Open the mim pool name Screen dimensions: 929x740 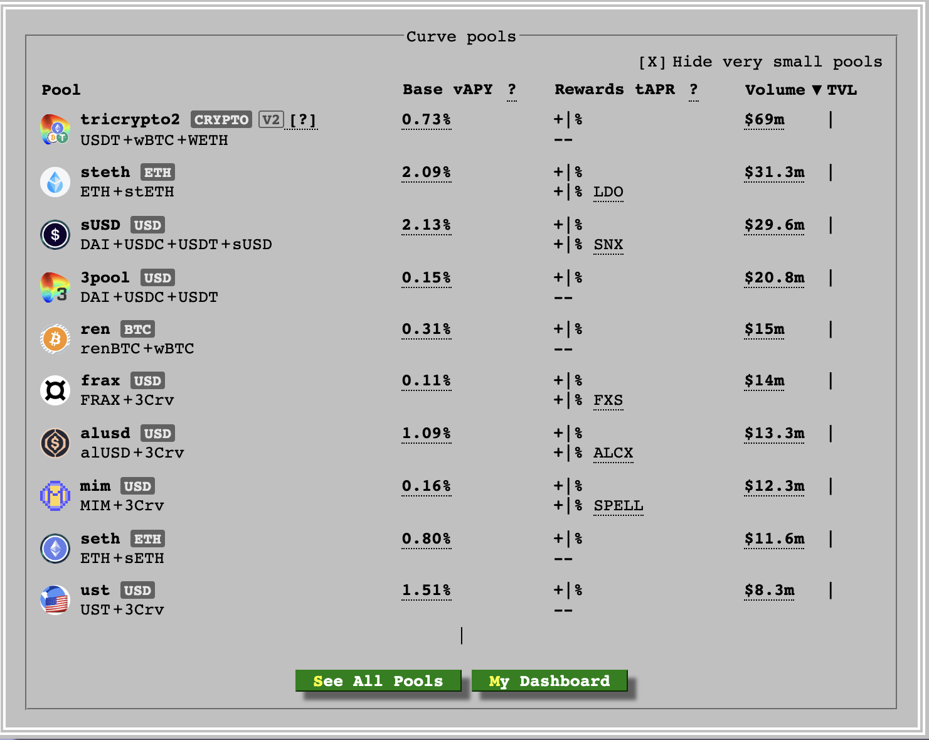[x=95, y=486]
